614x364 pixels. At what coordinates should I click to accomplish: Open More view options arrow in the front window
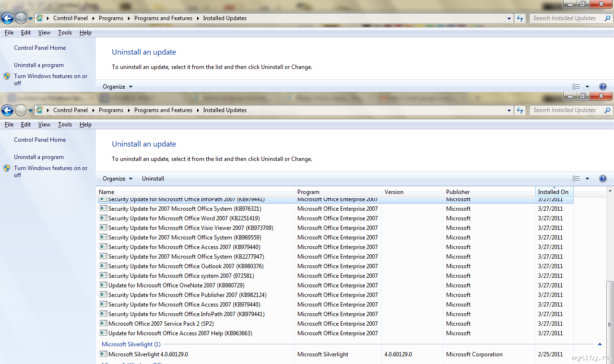(x=587, y=179)
